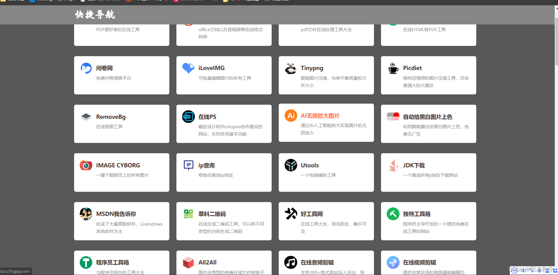Click the description 帮助你查询ip地址
The image size is (558, 275).
click(216, 175)
